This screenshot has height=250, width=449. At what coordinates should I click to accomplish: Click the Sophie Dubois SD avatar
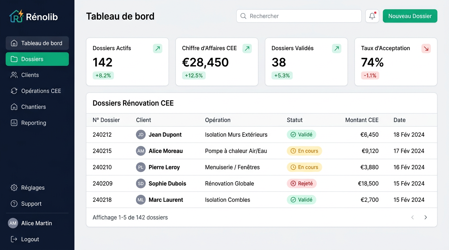tap(141, 184)
